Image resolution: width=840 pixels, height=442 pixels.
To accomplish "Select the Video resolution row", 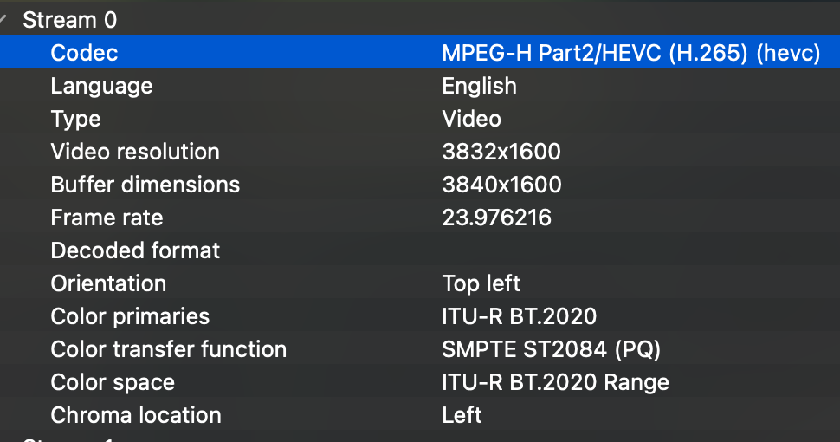I will pyautogui.click(x=135, y=152).
